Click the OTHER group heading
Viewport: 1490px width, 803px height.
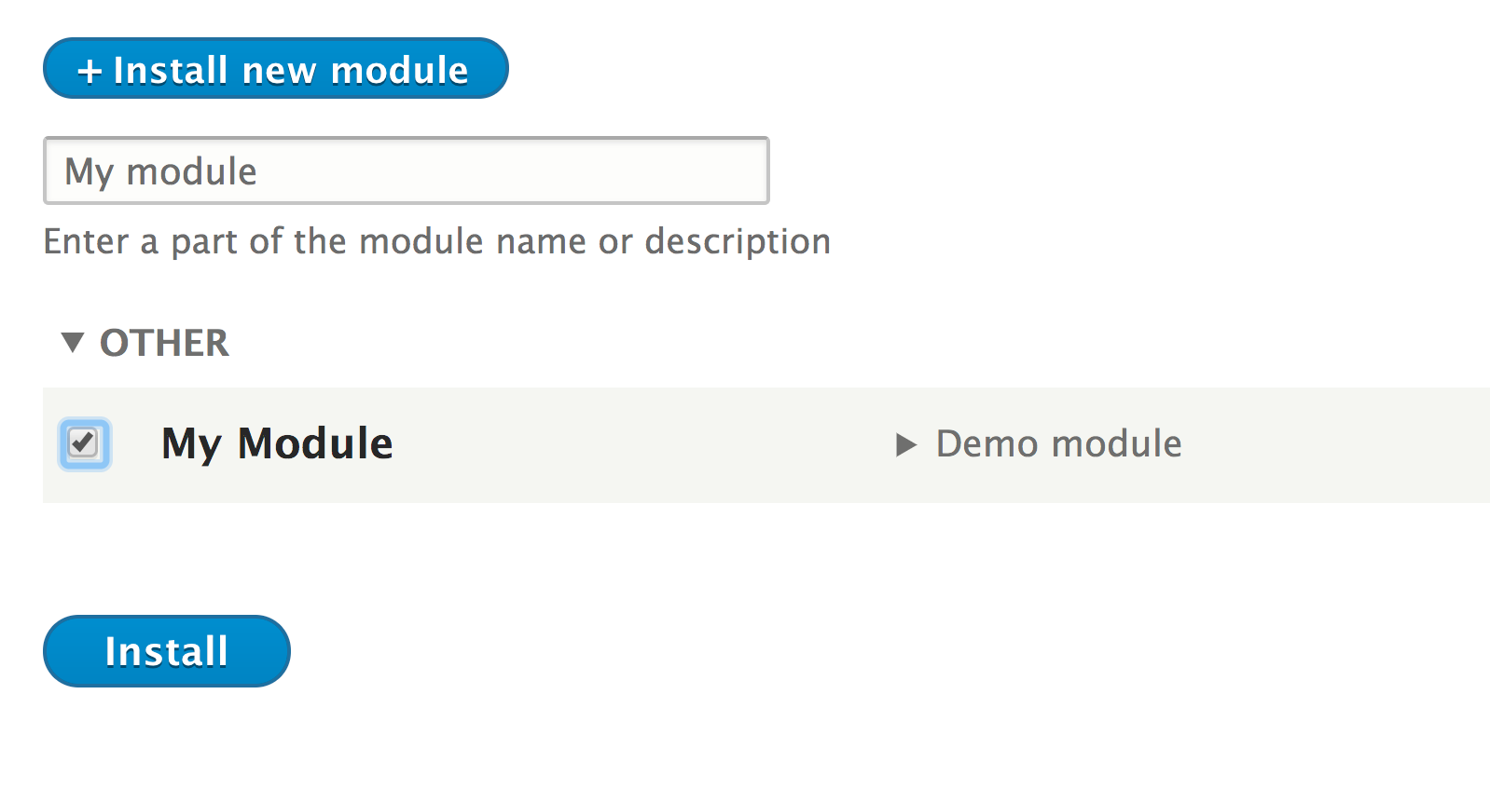click(164, 343)
